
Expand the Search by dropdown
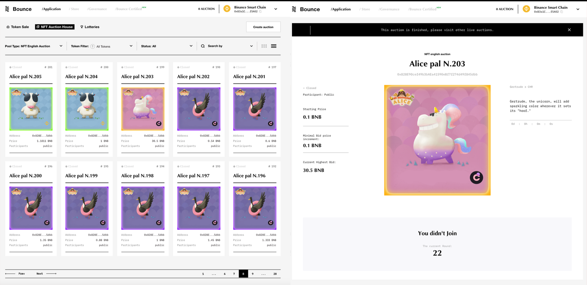[x=251, y=46]
